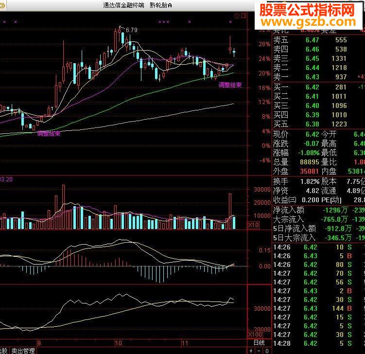The height and width of the screenshot is (354, 365).
Task: Click the 28% label on price axis
Action: click(x=264, y=44)
